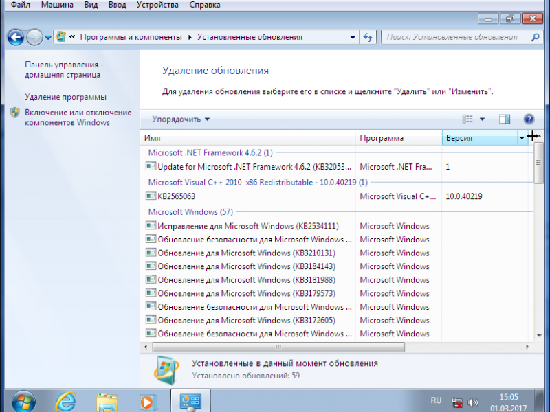Screen dimensions: 550x412
Task: Click Программы и компоненты in breadcrumb
Action: (131, 37)
